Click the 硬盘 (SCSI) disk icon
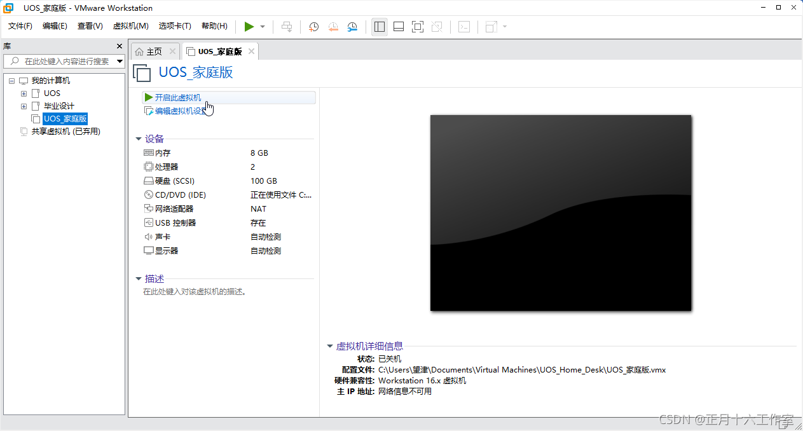 149,181
